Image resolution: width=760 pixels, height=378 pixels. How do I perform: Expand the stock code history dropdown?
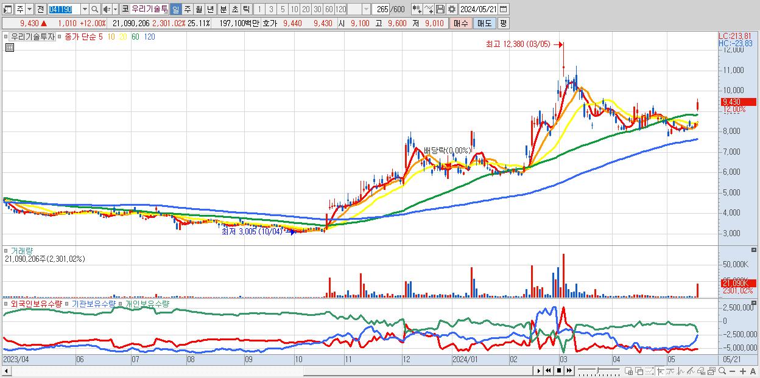tap(85, 9)
